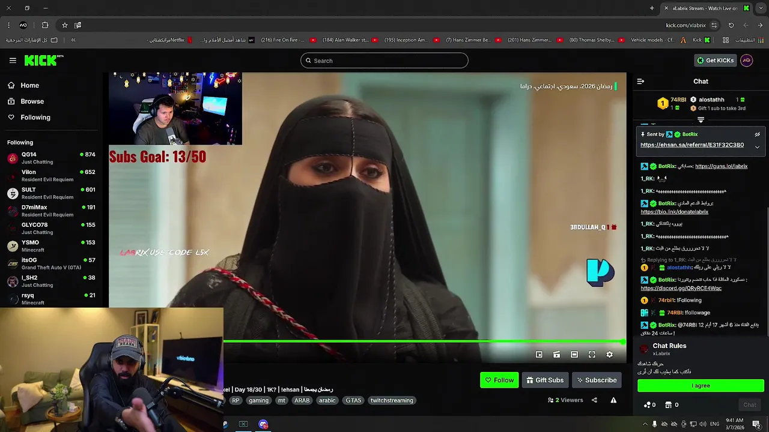Viewport: 769px width, 432px height.
Task: Open Following in the sidebar
Action: coord(29,118)
